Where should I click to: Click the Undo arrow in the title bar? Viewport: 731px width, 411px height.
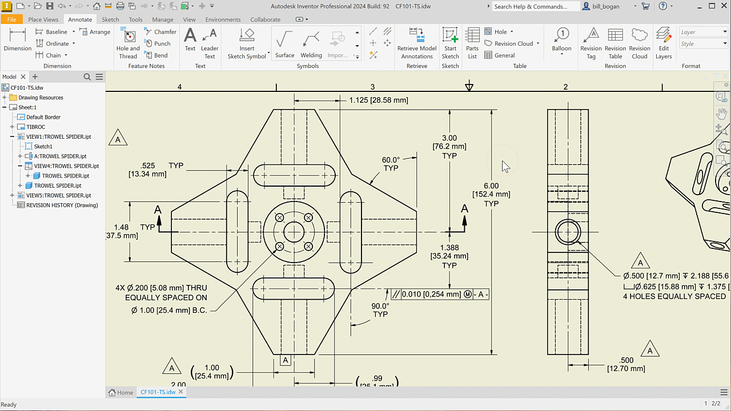click(x=63, y=6)
